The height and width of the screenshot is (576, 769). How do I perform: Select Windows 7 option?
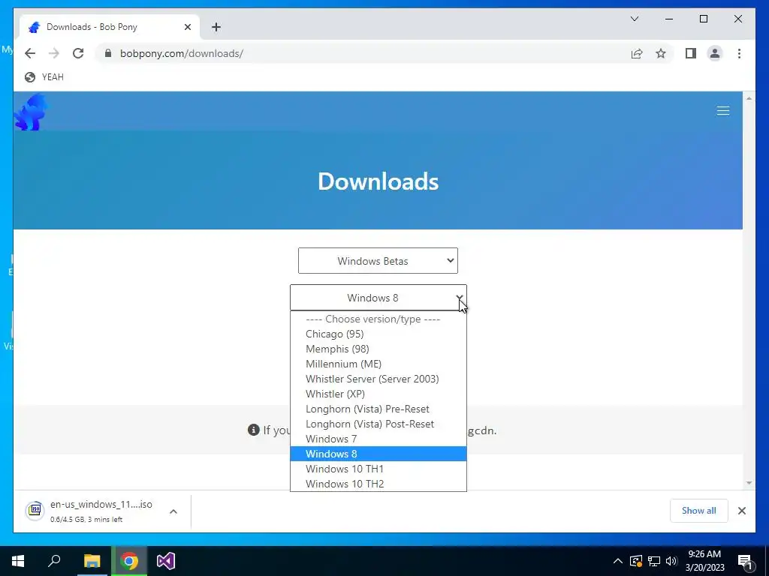tap(378, 439)
